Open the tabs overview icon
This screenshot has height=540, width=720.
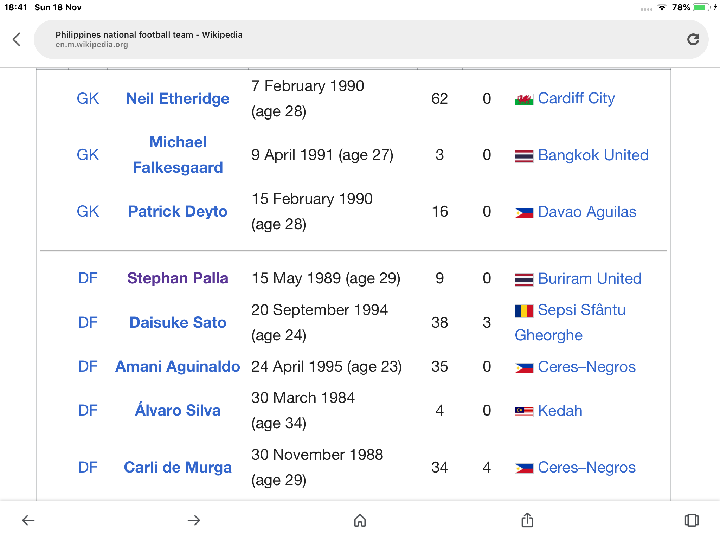[x=692, y=520]
